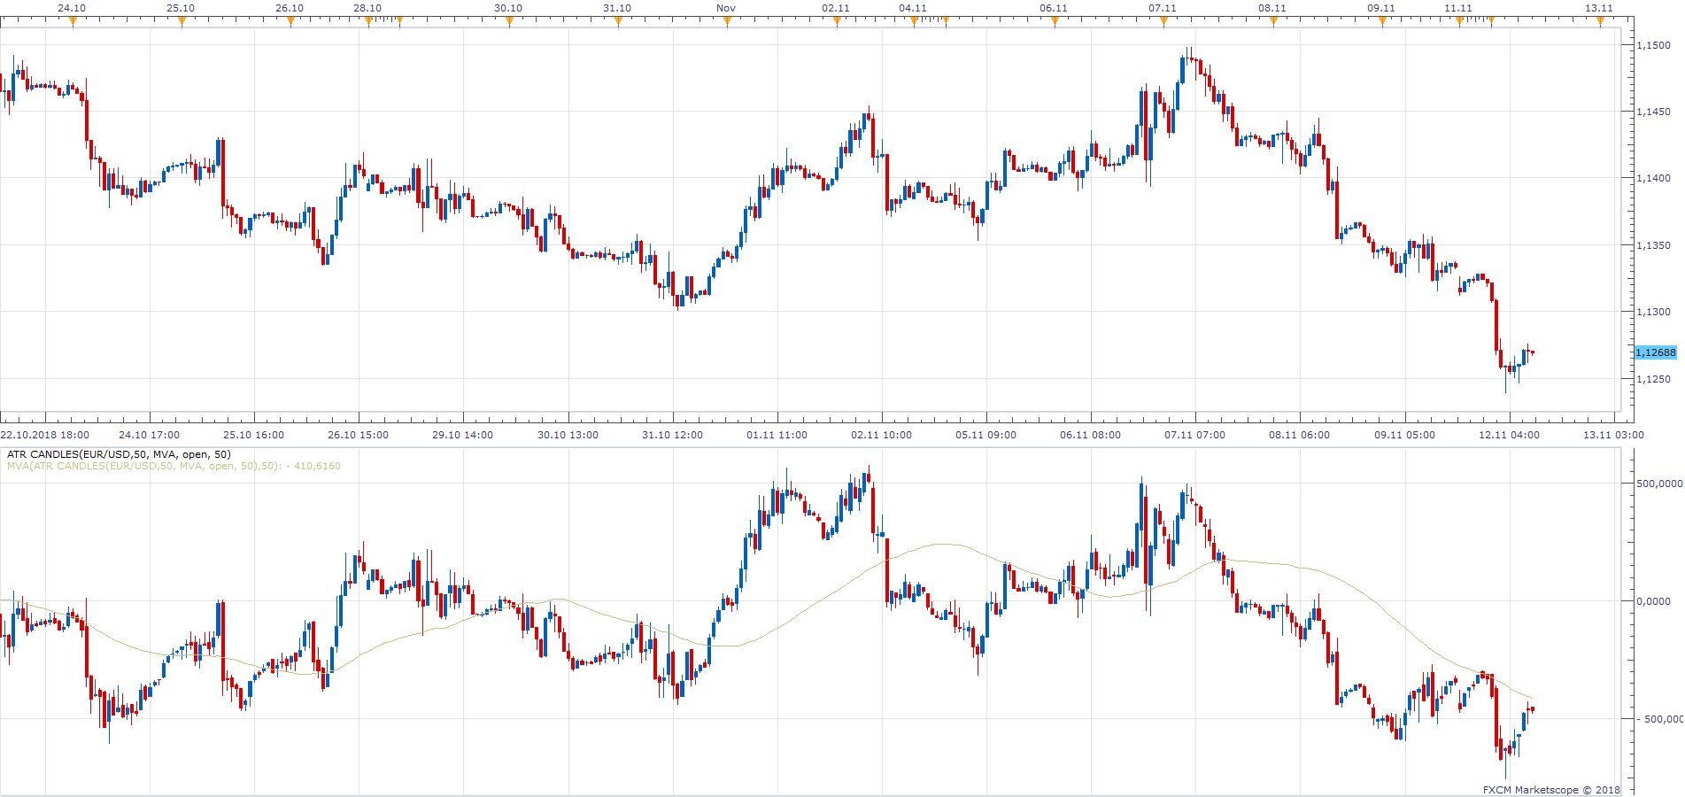Click the 30.10 13:00 time axis label
The height and width of the screenshot is (797, 1685).
pyautogui.click(x=568, y=435)
